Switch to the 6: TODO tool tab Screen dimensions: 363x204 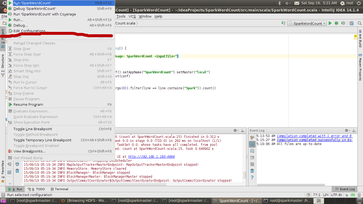pyautogui.click(x=36, y=189)
